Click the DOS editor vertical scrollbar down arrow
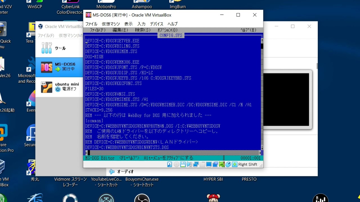 pyautogui.click(x=262, y=147)
